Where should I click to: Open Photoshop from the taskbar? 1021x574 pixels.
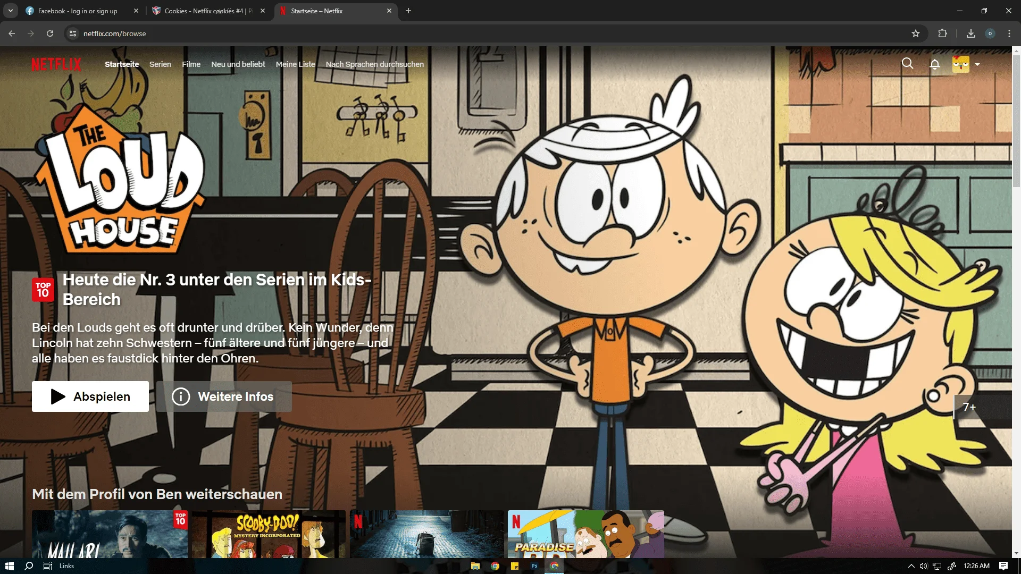click(x=534, y=566)
